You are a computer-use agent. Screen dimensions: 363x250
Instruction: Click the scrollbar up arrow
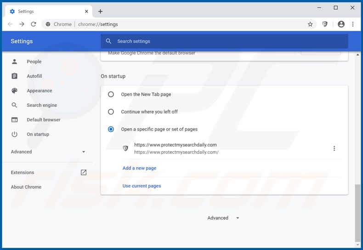(x=357, y=55)
